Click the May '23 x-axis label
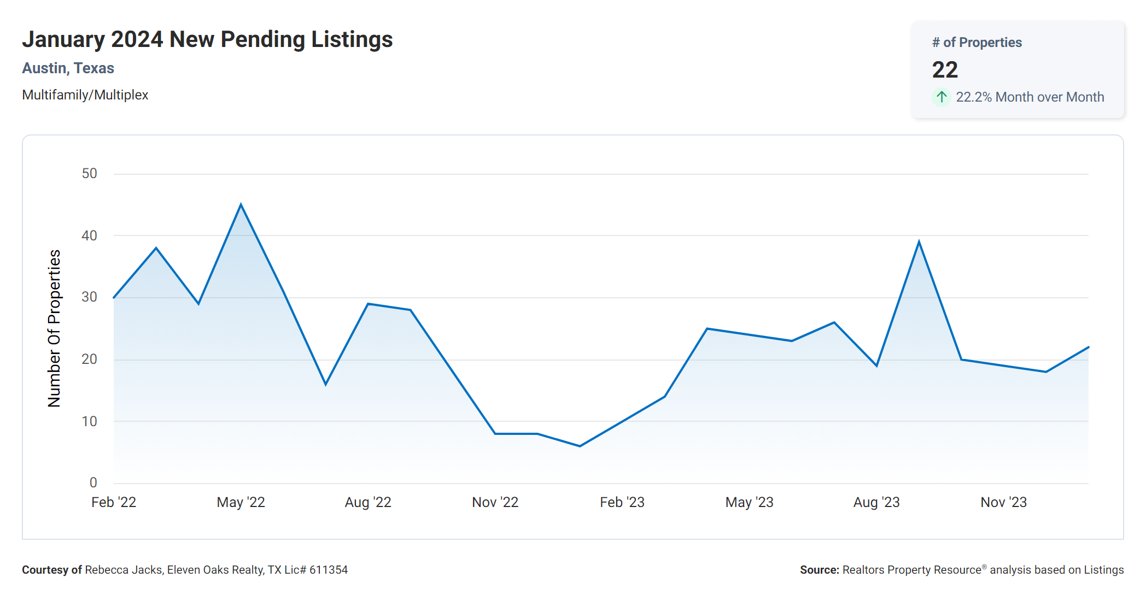 click(749, 502)
